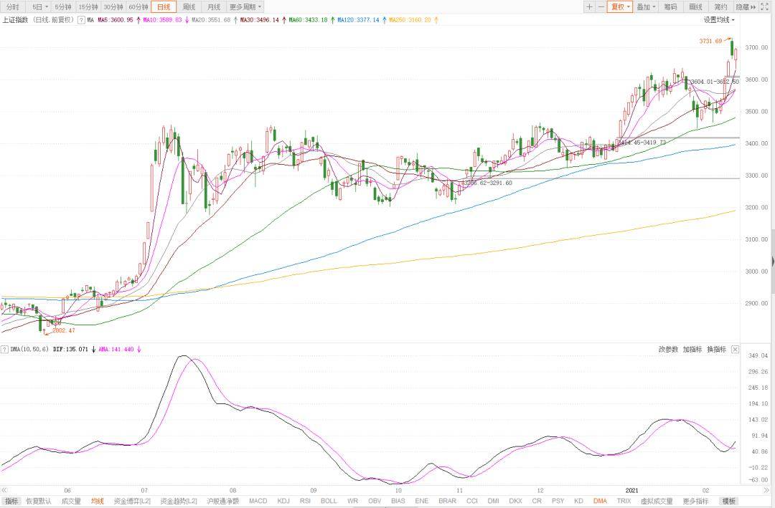Close the DMA indicator panel
The image size is (775, 508).
coord(735,349)
